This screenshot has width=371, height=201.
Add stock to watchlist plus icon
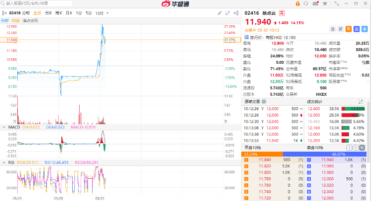click(x=365, y=29)
